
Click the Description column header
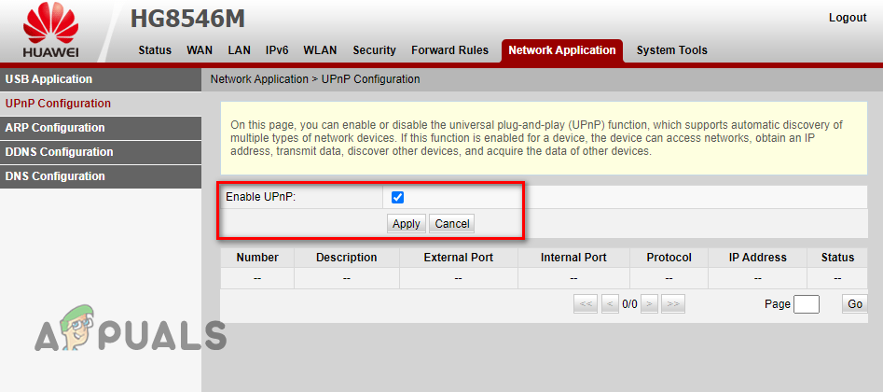coord(346,258)
